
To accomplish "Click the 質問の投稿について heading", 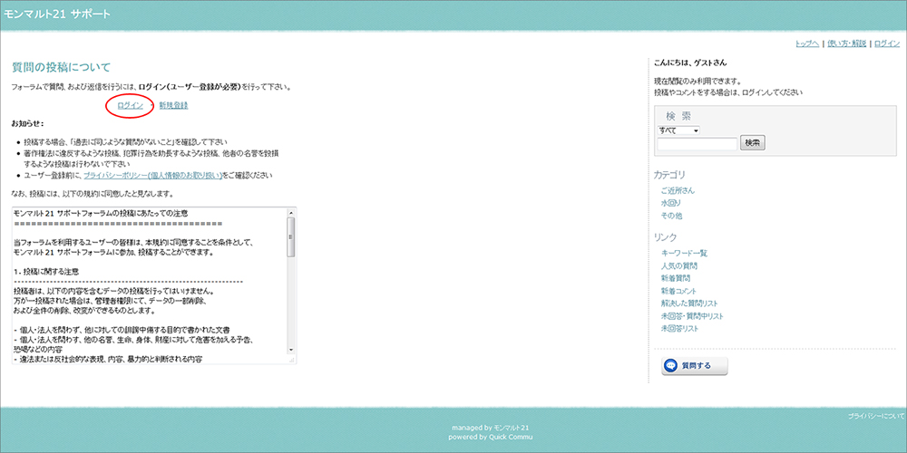I will click(x=61, y=68).
